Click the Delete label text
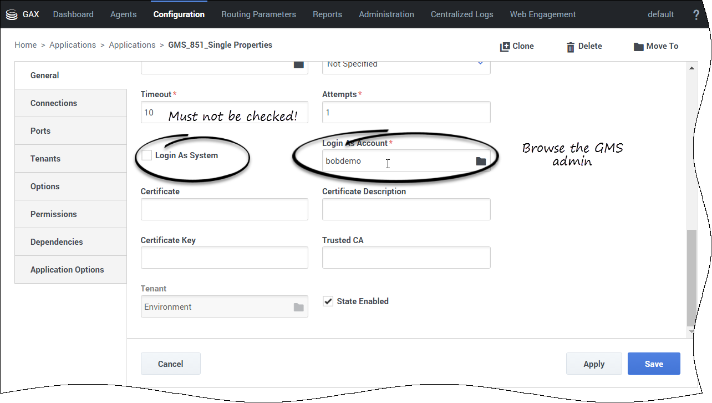 point(590,46)
